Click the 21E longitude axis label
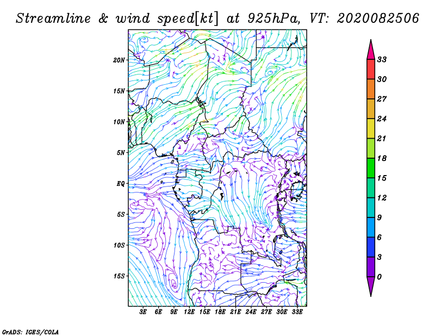The height and width of the screenshot is (336, 435). point(235,312)
